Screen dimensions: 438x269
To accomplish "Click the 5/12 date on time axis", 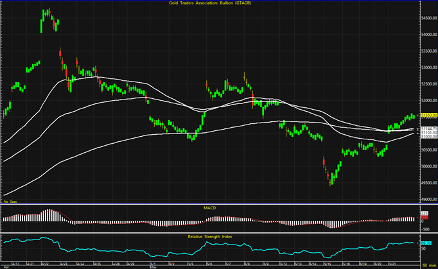I will pos(283,263).
